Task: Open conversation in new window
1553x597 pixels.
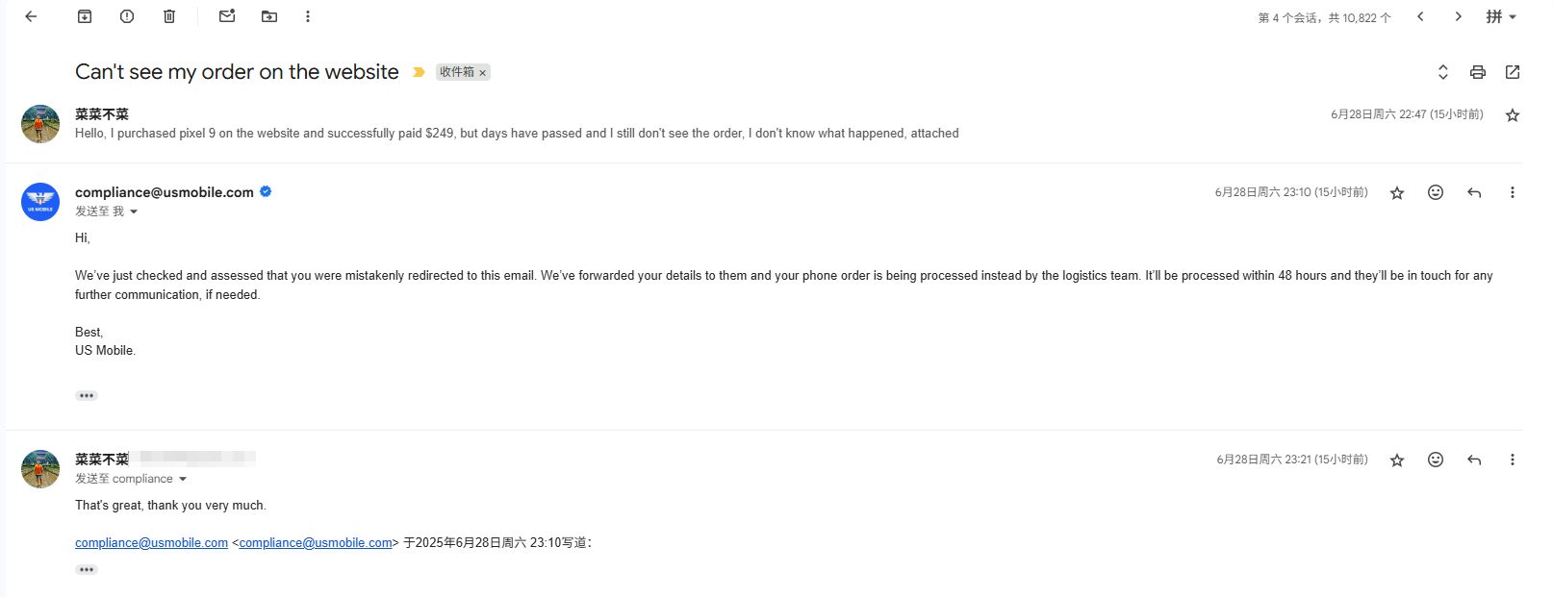Action: 1513,72
